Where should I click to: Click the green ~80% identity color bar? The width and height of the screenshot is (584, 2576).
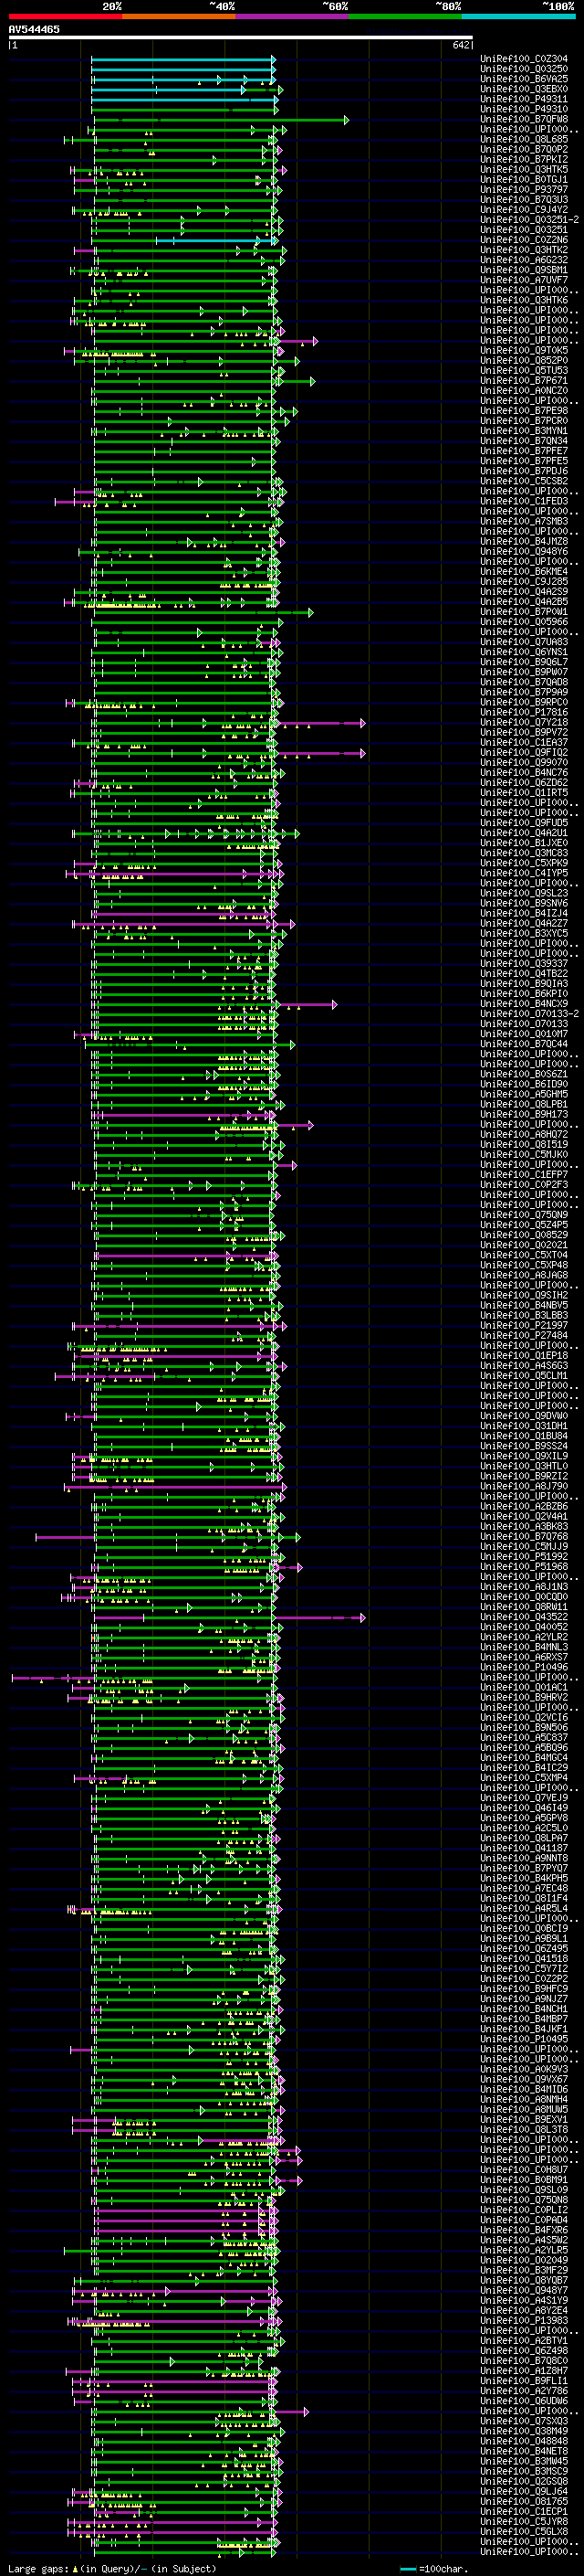coord(406,16)
